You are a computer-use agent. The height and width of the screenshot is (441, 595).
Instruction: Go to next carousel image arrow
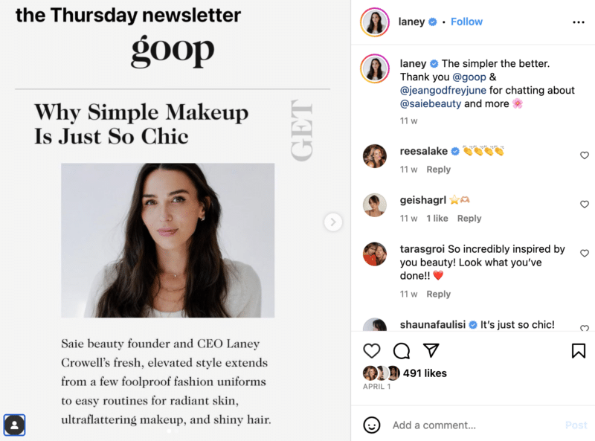[x=332, y=222]
